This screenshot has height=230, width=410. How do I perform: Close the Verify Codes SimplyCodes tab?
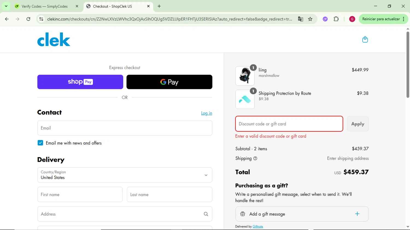tap(77, 6)
